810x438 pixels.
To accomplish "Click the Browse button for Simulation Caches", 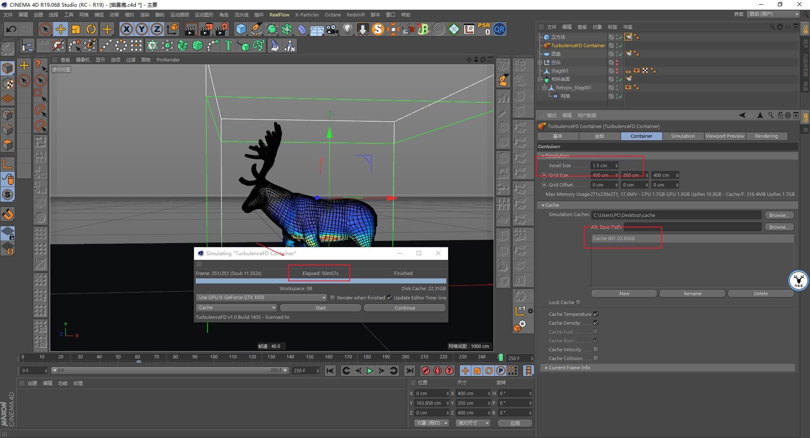I will click(x=779, y=215).
